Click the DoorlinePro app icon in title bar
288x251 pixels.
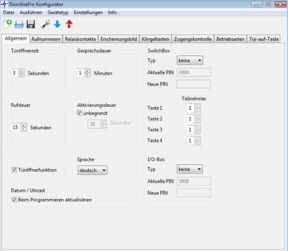[x=4, y=4]
